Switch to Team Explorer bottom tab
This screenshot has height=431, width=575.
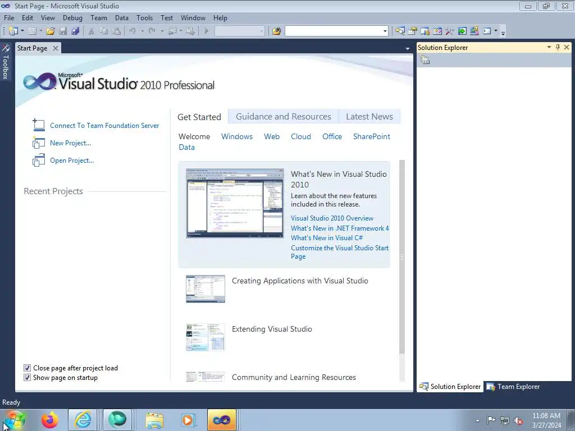coord(513,387)
